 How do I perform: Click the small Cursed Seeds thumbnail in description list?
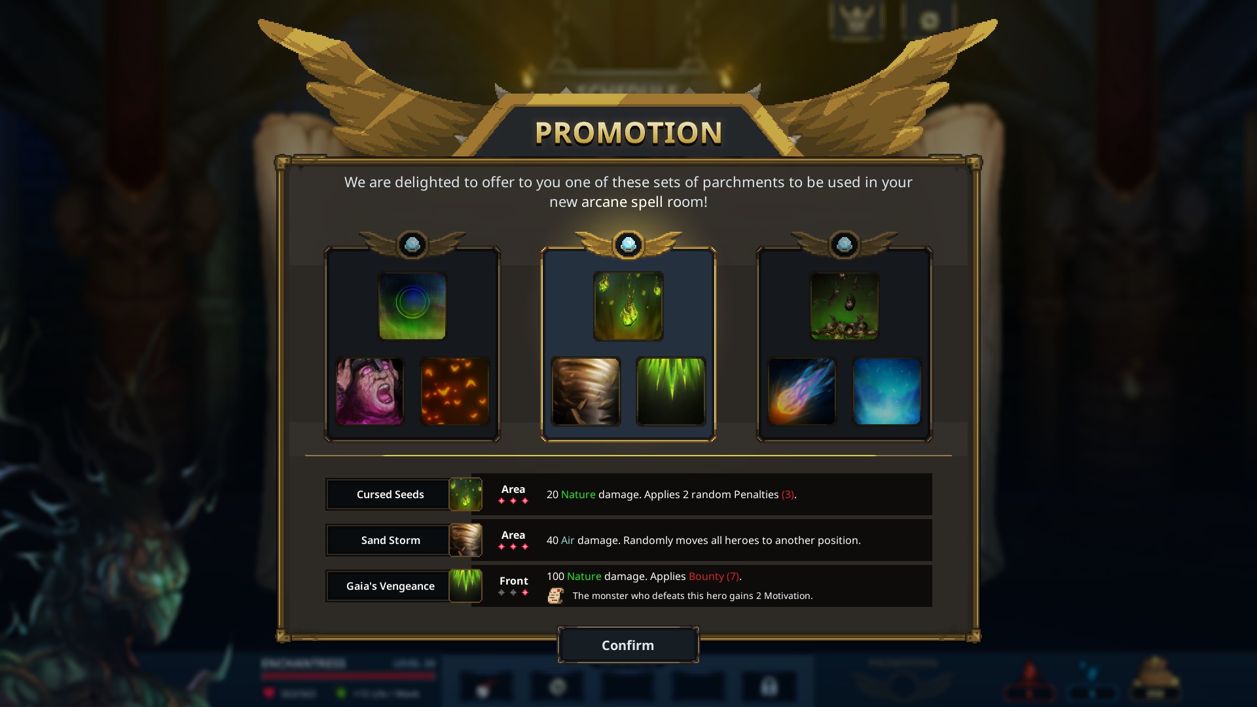[465, 494]
